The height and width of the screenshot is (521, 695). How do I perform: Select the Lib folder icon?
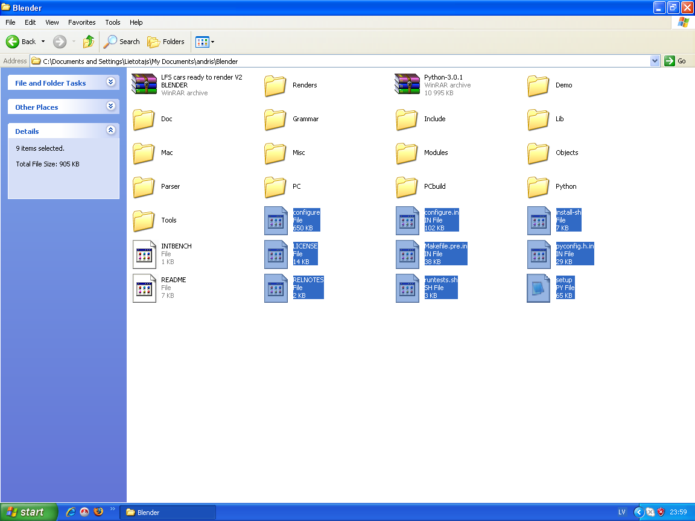click(x=538, y=119)
